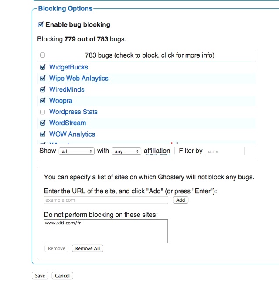This screenshot has width=279, height=281.
Task: Open the 'any' affiliation dropdown
Action: 126,151
